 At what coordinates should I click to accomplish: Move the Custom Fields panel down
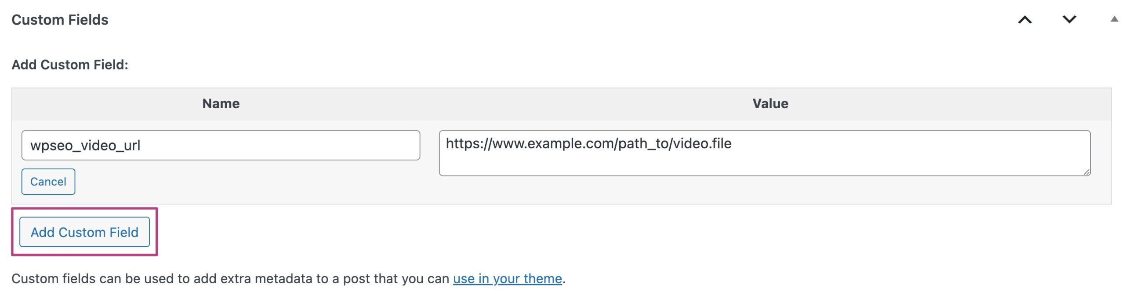(x=1069, y=20)
